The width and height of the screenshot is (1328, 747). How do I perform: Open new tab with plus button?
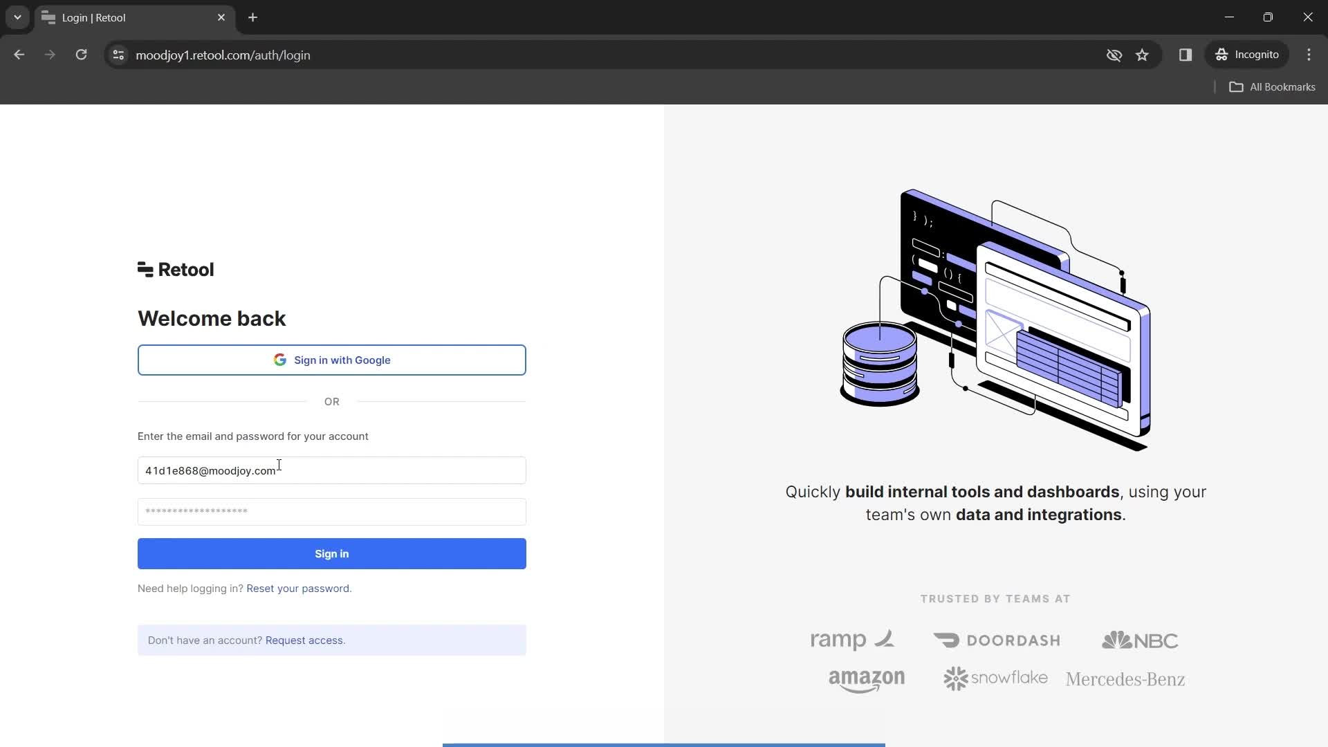[x=254, y=17]
